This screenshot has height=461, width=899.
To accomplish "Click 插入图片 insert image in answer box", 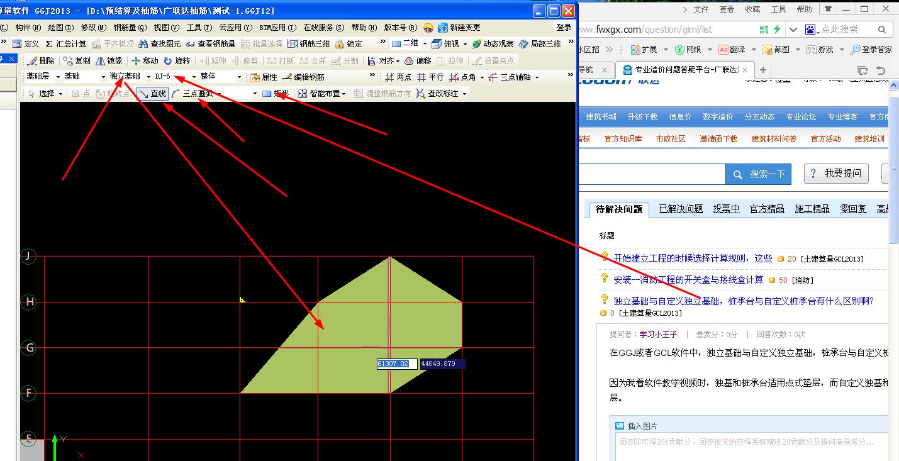I will 637,426.
